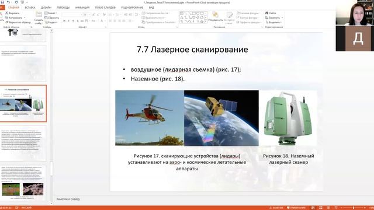Switch to ВИД ribbon tab
Image resolution: width=374 pixels, height=210 pixels.
[151, 8]
